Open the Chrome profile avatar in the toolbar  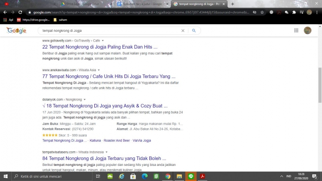(x=309, y=12)
